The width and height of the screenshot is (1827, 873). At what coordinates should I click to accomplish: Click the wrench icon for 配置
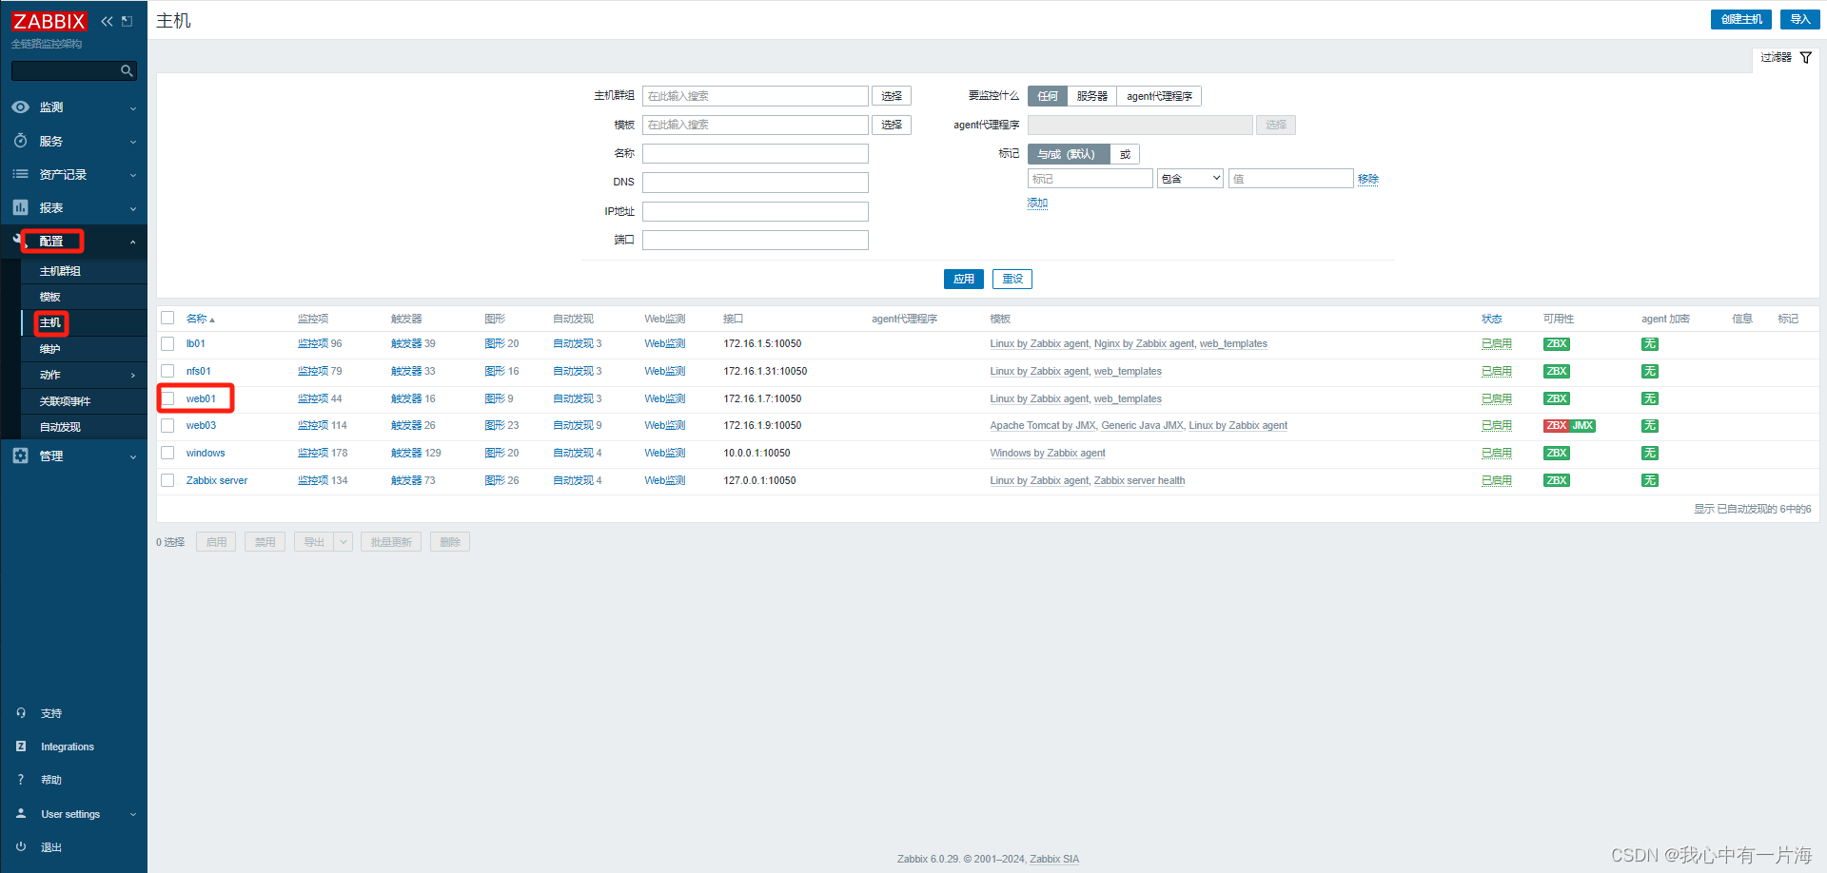16,240
